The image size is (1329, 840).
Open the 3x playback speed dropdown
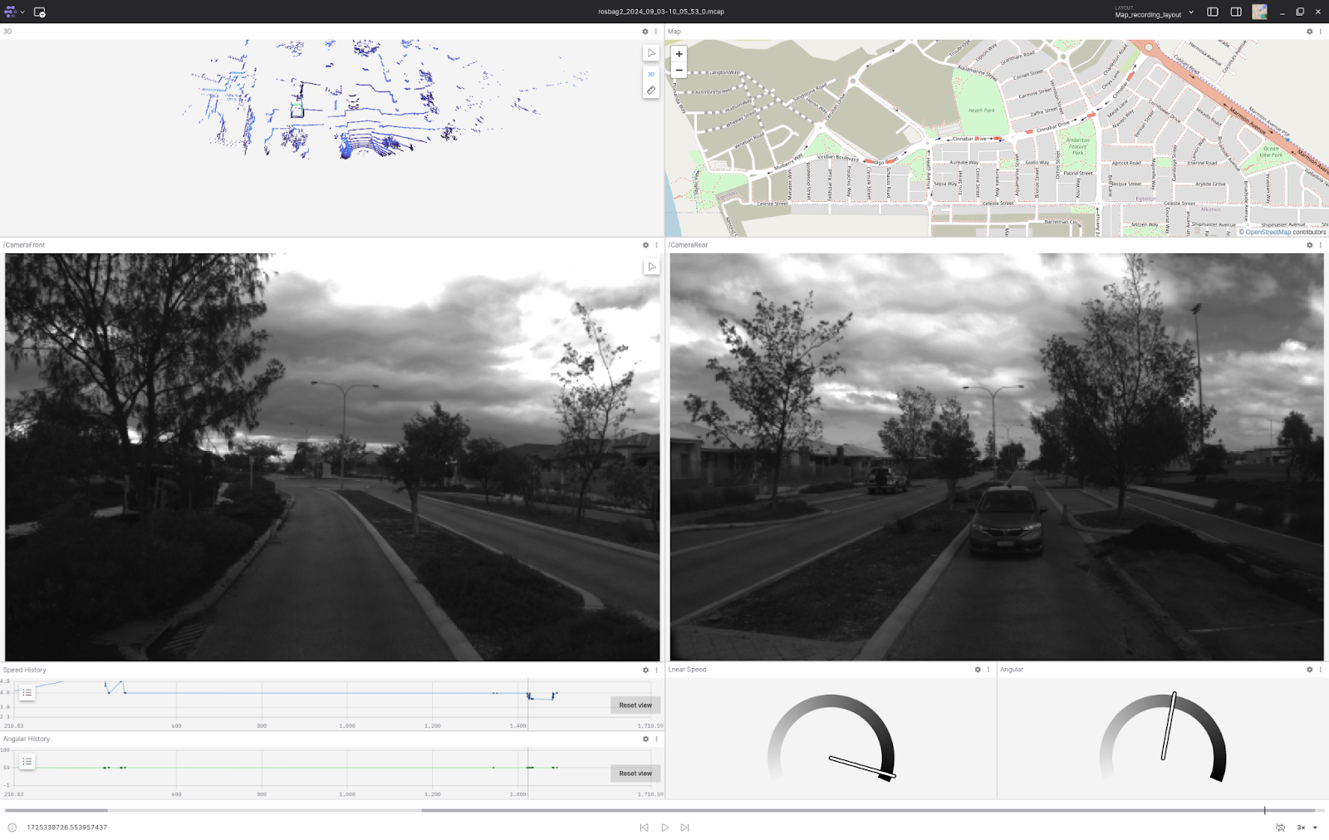pos(1307,828)
